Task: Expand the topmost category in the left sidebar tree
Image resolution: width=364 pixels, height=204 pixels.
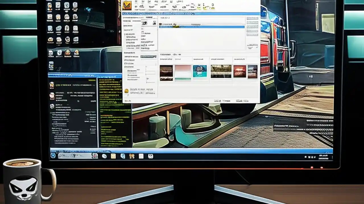Action: [124, 33]
